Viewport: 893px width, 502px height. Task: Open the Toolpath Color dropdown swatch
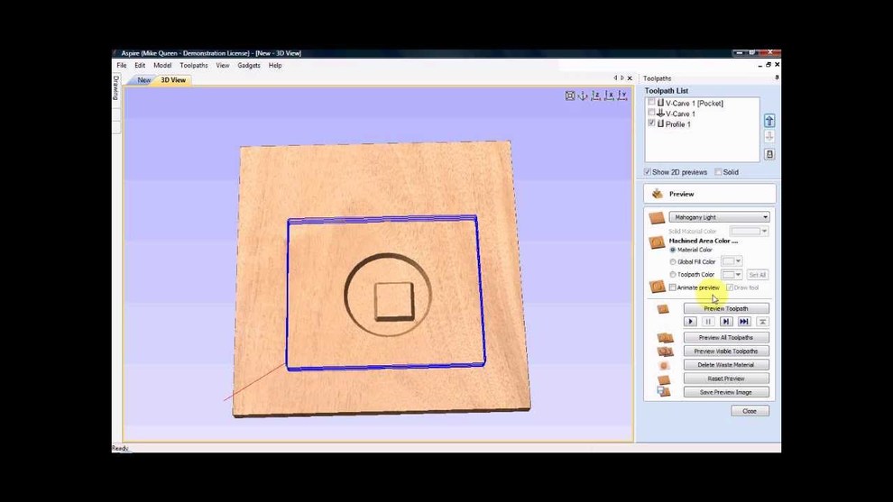click(732, 275)
